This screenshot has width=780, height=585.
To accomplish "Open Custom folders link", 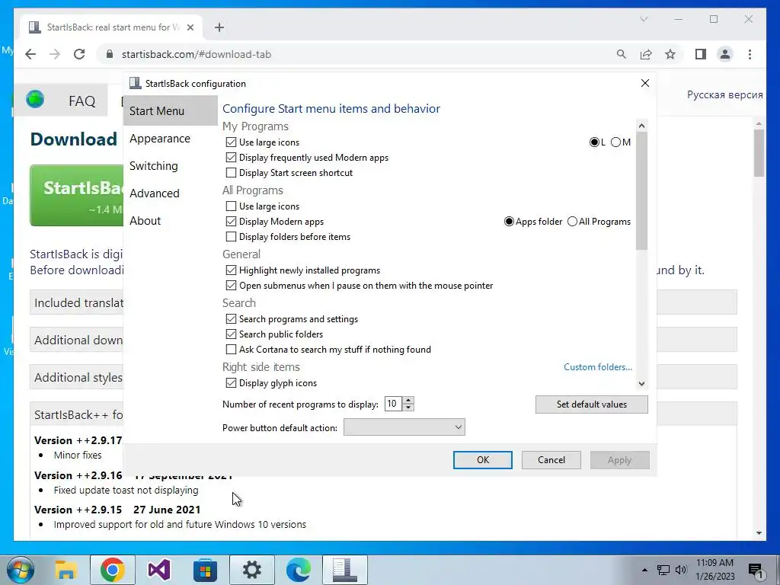I will point(597,367).
